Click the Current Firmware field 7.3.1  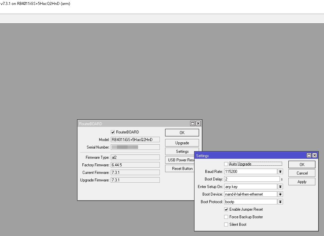(x=135, y=173)
